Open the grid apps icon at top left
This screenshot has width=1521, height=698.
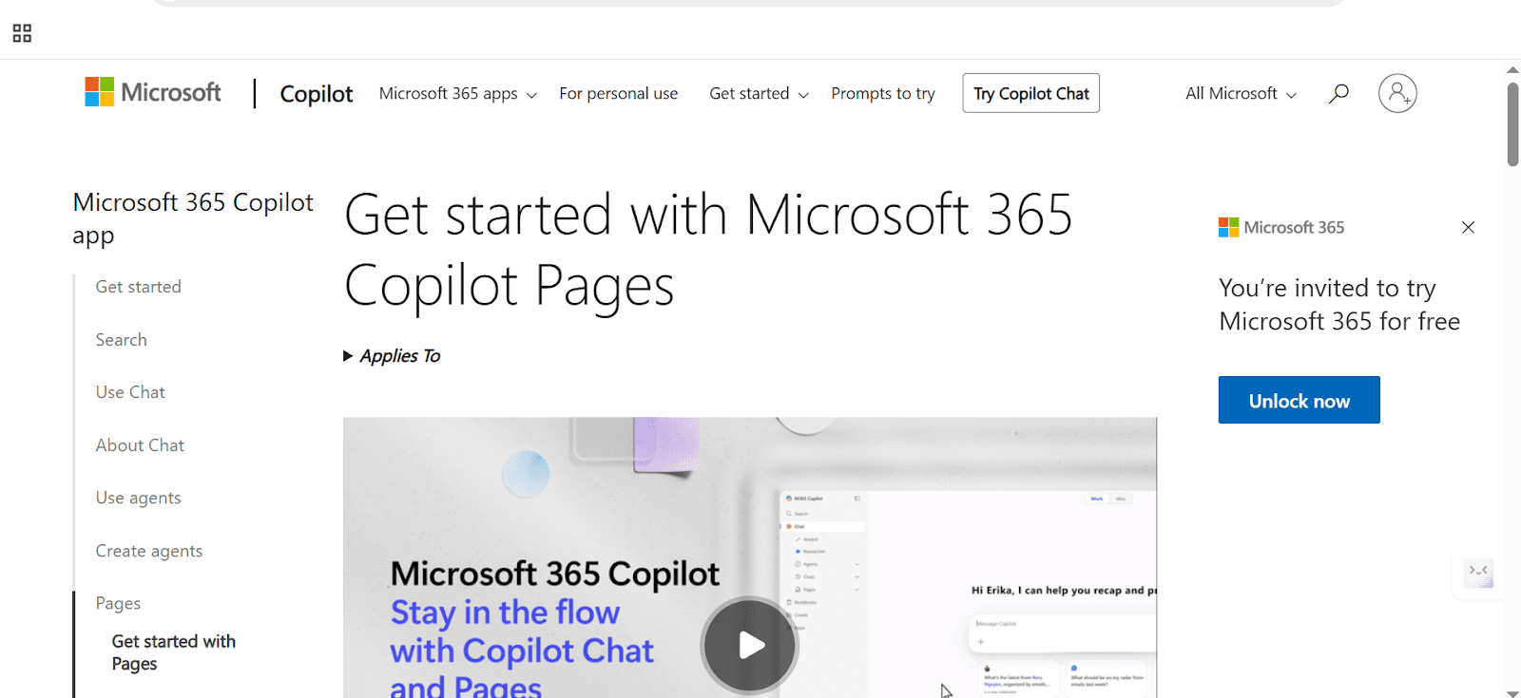[22, 33]
